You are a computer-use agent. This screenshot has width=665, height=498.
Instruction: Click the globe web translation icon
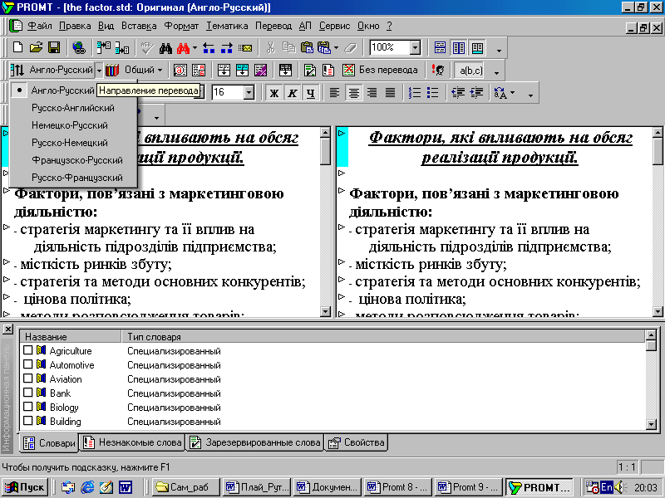click(x=79, y=48)
